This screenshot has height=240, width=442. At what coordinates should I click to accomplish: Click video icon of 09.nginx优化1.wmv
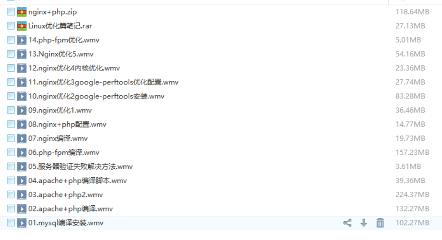click(x=22, y=111)
